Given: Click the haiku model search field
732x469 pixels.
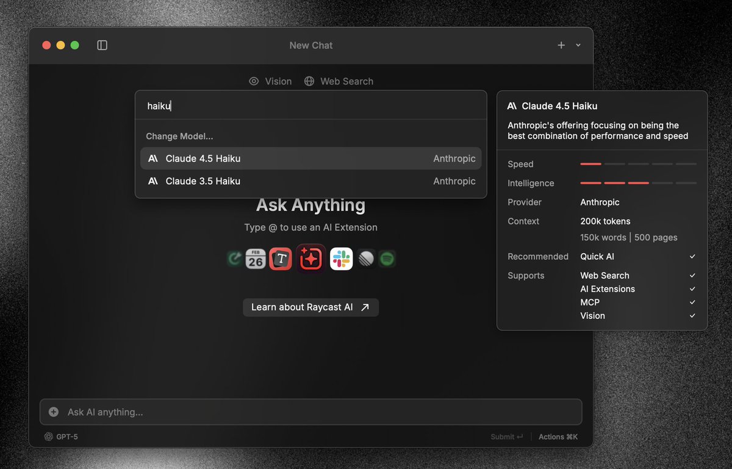Looking at the screenshot, I should tap(311, 106).
